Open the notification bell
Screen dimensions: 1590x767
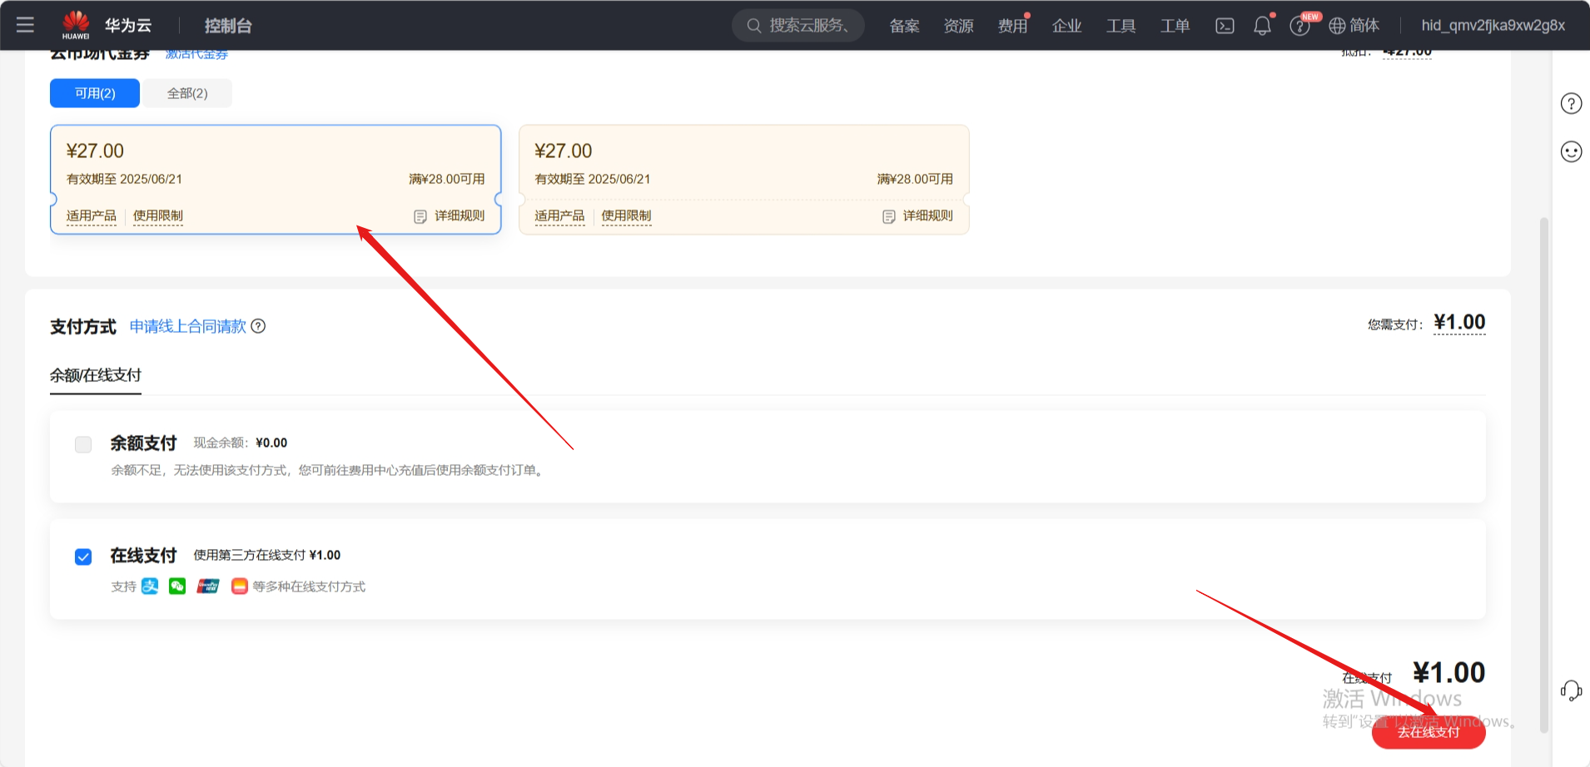pos(1262,26)
